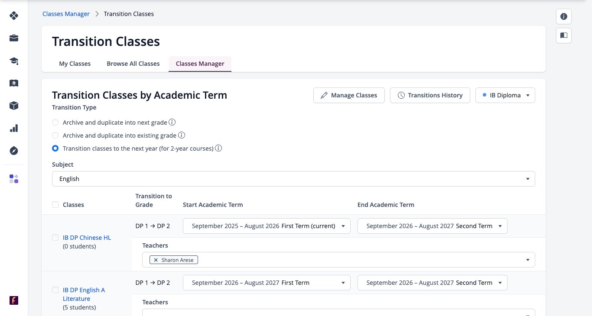
Task: Open Transitions History
Action: 430,95
